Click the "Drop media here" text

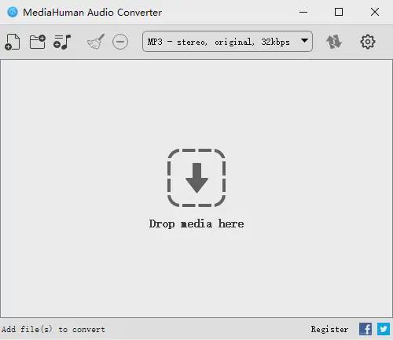tap(196, 224)
